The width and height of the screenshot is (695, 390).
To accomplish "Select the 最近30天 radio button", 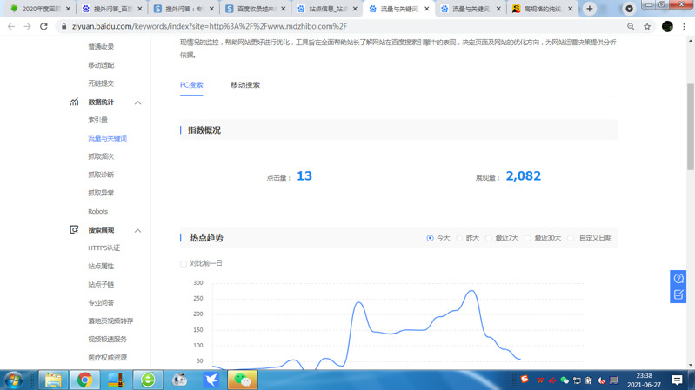I will coord(527,238).
